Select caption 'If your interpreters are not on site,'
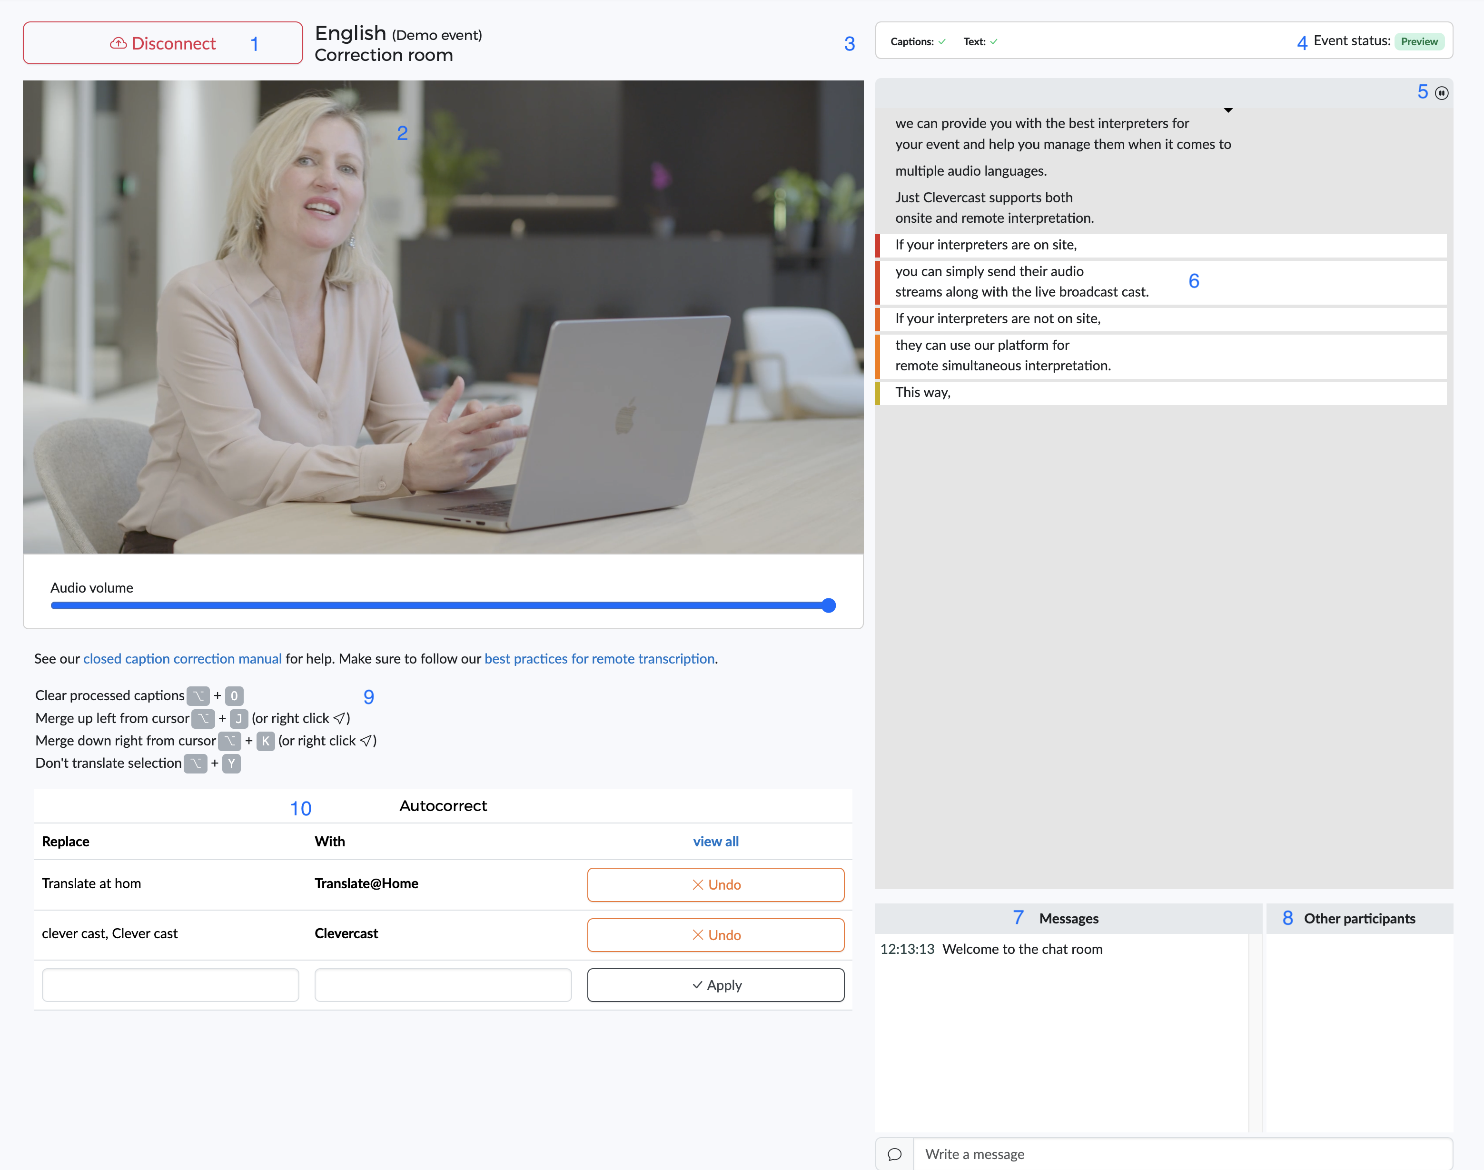This screenshot has height=1170, width=1484. pyautogui.click(x=1161, y=318)
